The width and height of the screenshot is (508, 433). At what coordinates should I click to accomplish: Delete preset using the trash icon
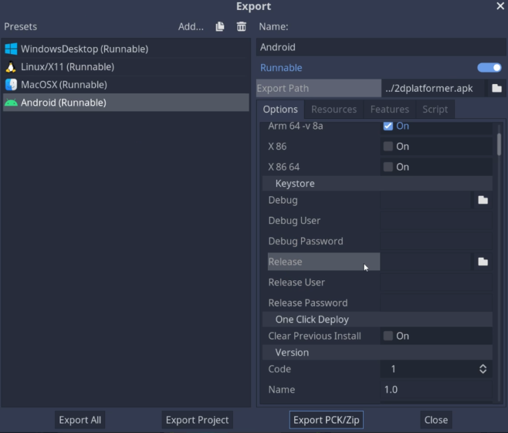[241, 26]
